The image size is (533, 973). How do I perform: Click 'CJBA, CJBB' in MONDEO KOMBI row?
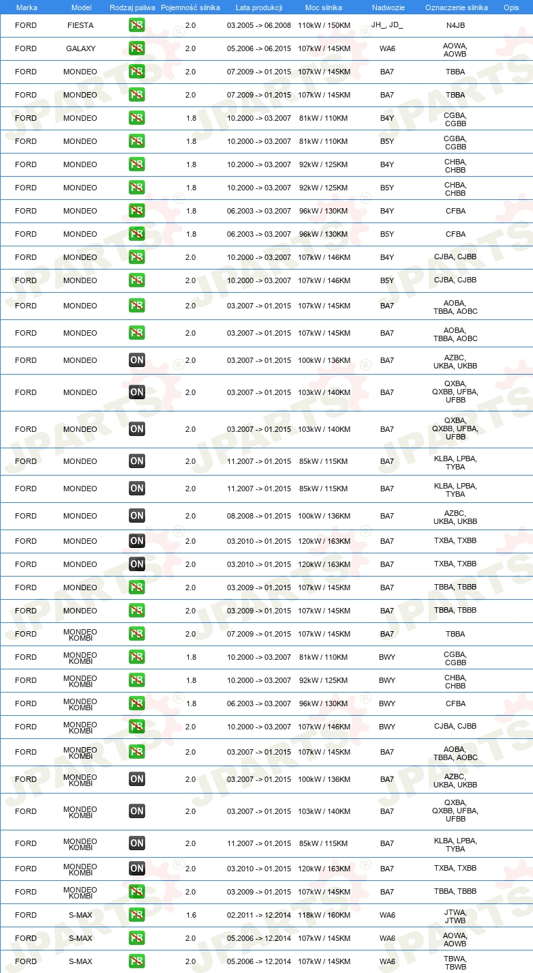[455, 727]
